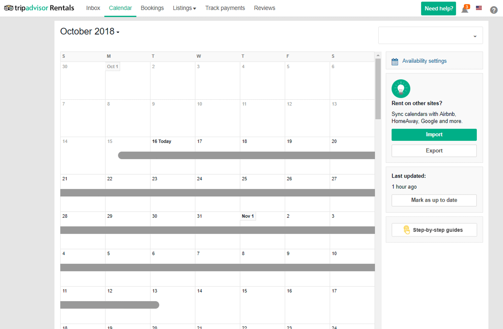Image resolution: width=503 pixels, height=329 pixels.
Task: Click the September 30 date cell
Action: (83, 81)
